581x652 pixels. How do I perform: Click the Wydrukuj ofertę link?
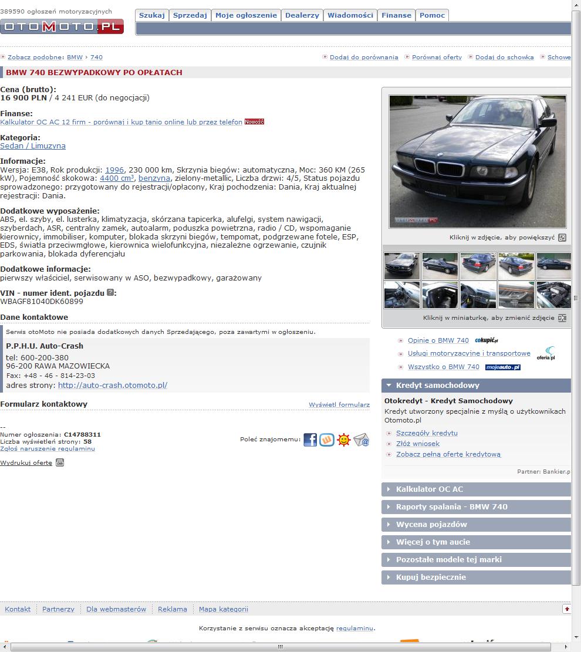click(26, 463)
